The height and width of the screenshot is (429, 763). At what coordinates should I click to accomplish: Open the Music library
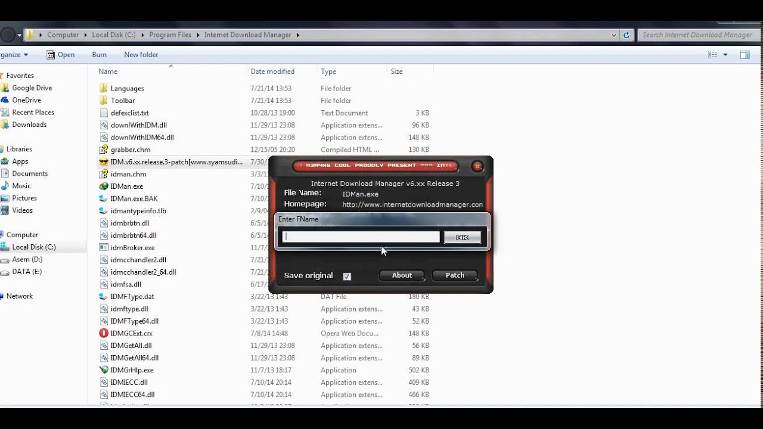[x=21, y=186]
